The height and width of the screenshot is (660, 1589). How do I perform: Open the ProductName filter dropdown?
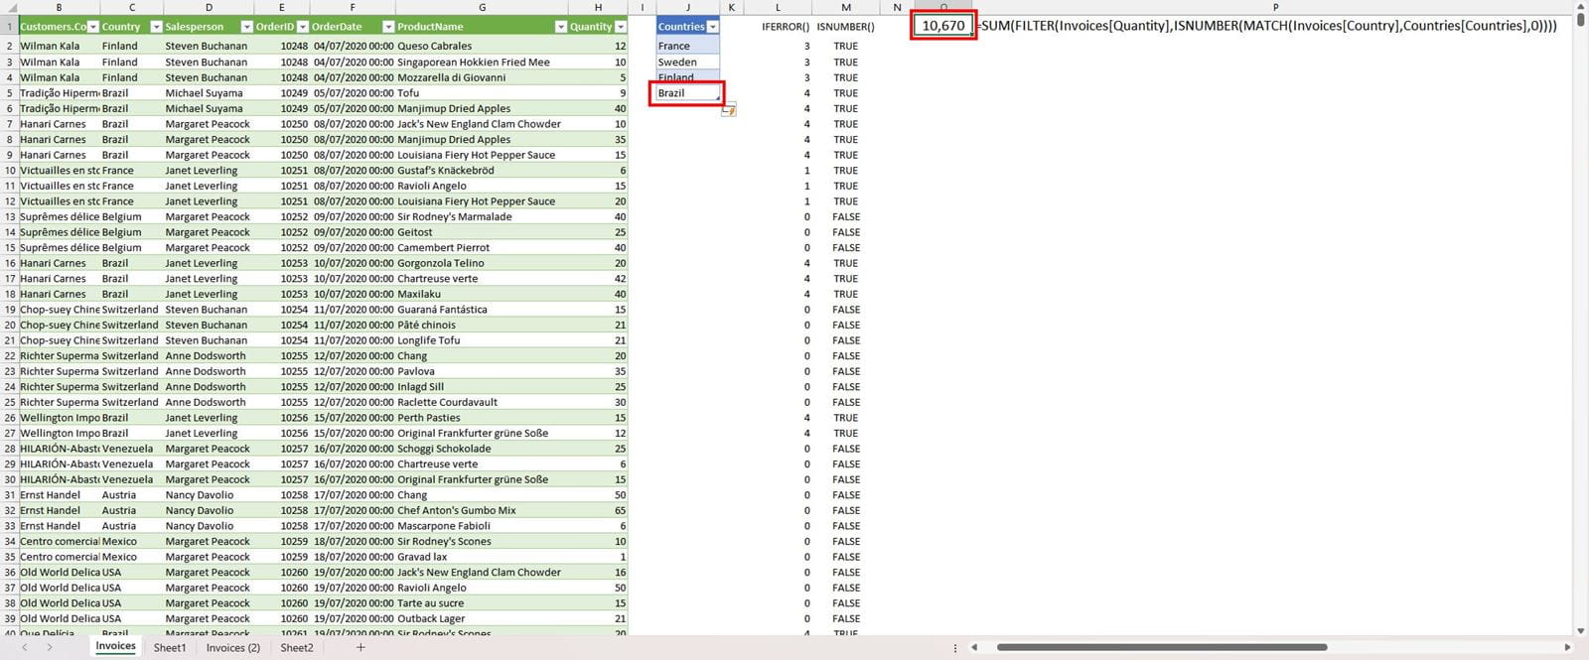pyautogui.click(x=561, y=27)
